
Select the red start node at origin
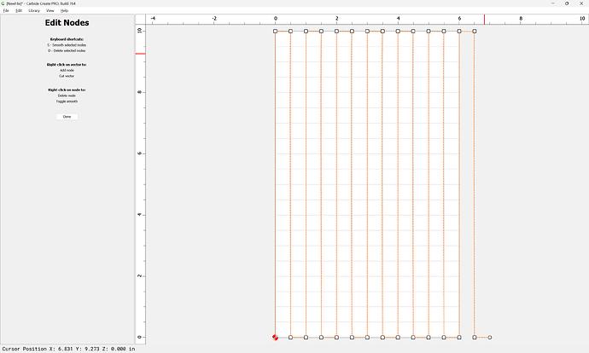275,338
